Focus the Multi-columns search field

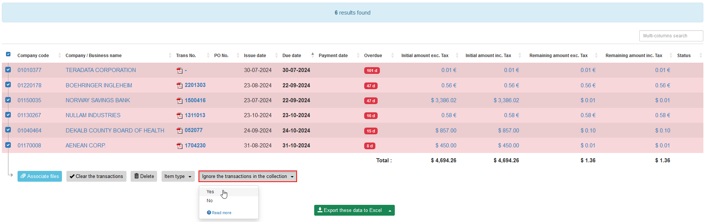pos(671,36)
